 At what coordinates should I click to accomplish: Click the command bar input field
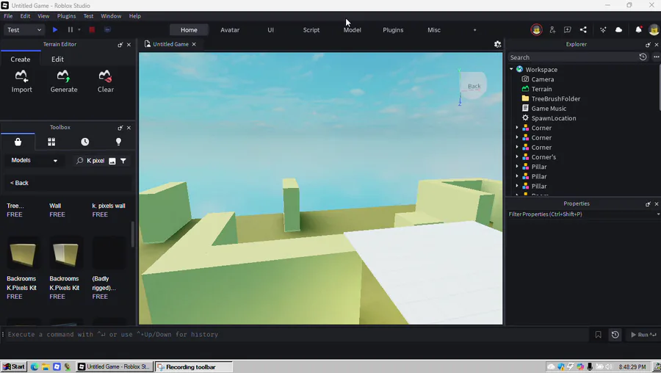(x=297, y=335)
